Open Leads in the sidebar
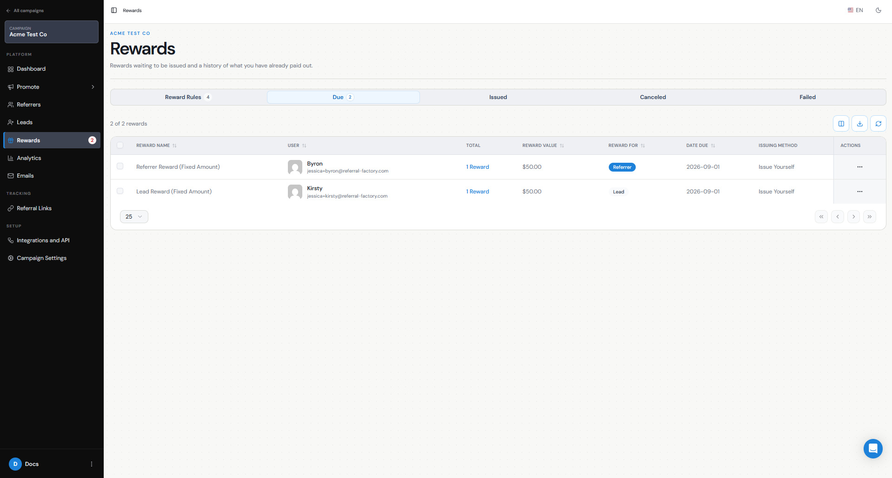The width and height of the screenshot is (892, 478). [52, 122]
